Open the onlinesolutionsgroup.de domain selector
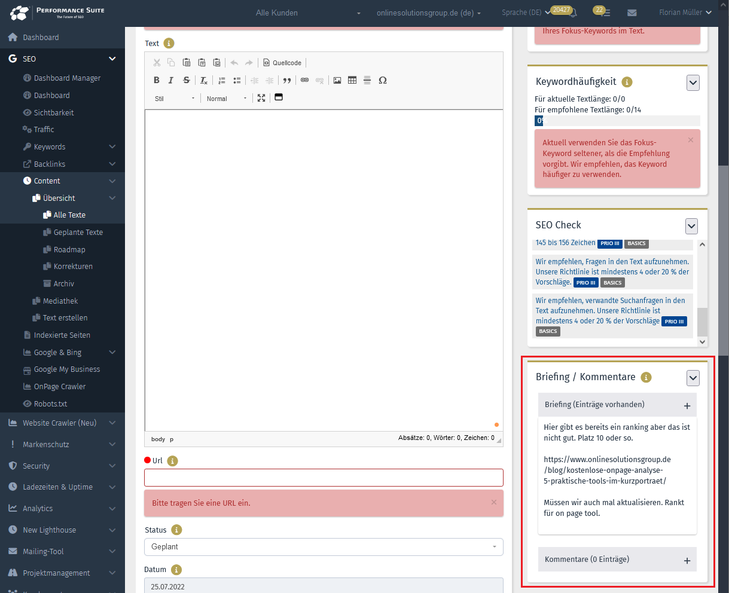 coord(429,13)
